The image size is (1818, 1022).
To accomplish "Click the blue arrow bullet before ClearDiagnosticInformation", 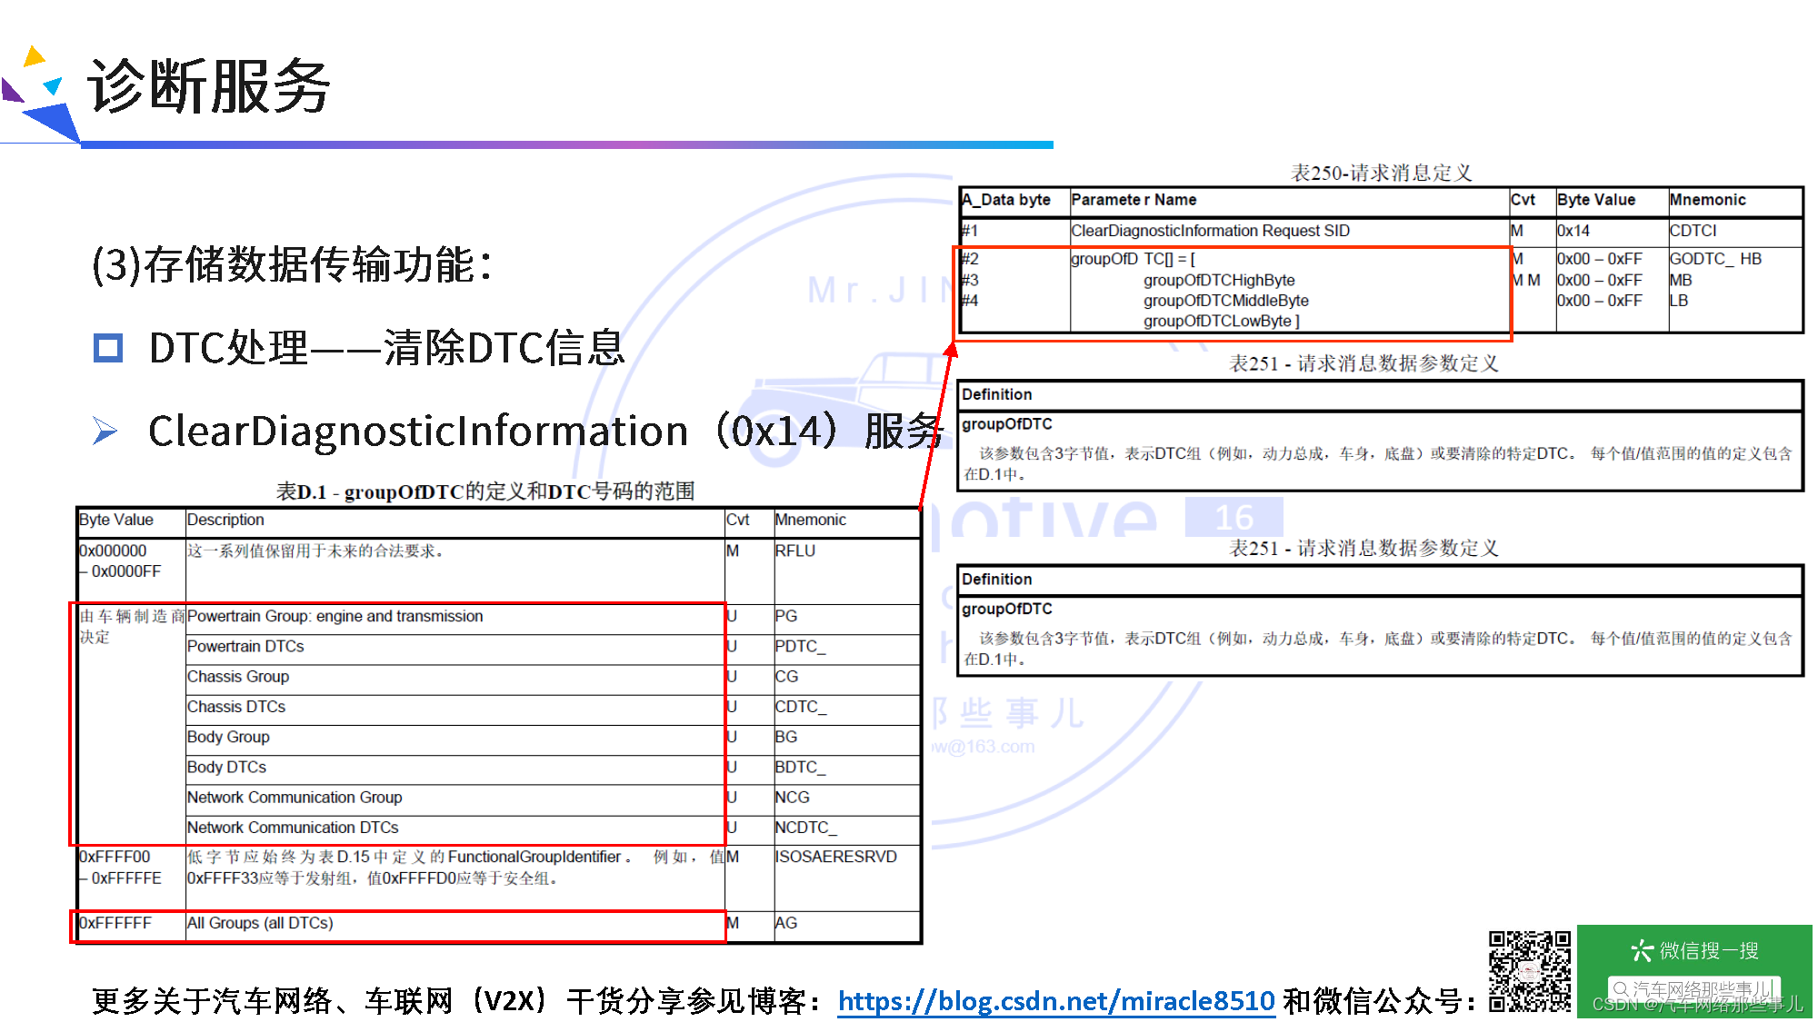I will click(105, 431).
